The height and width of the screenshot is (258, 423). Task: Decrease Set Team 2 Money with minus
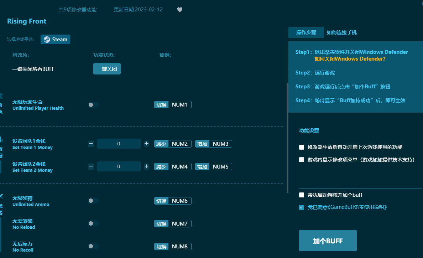pyautogui.click(x=91, y=166)
